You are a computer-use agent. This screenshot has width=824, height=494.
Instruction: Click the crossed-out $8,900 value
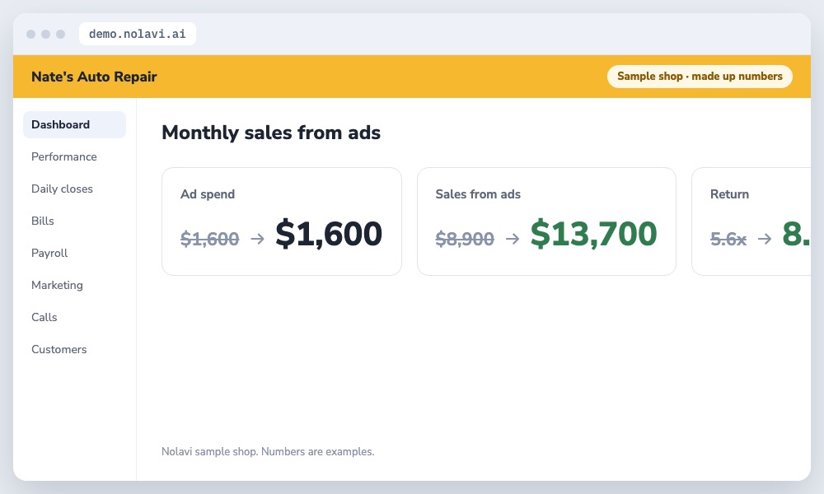tap(465, 239)
